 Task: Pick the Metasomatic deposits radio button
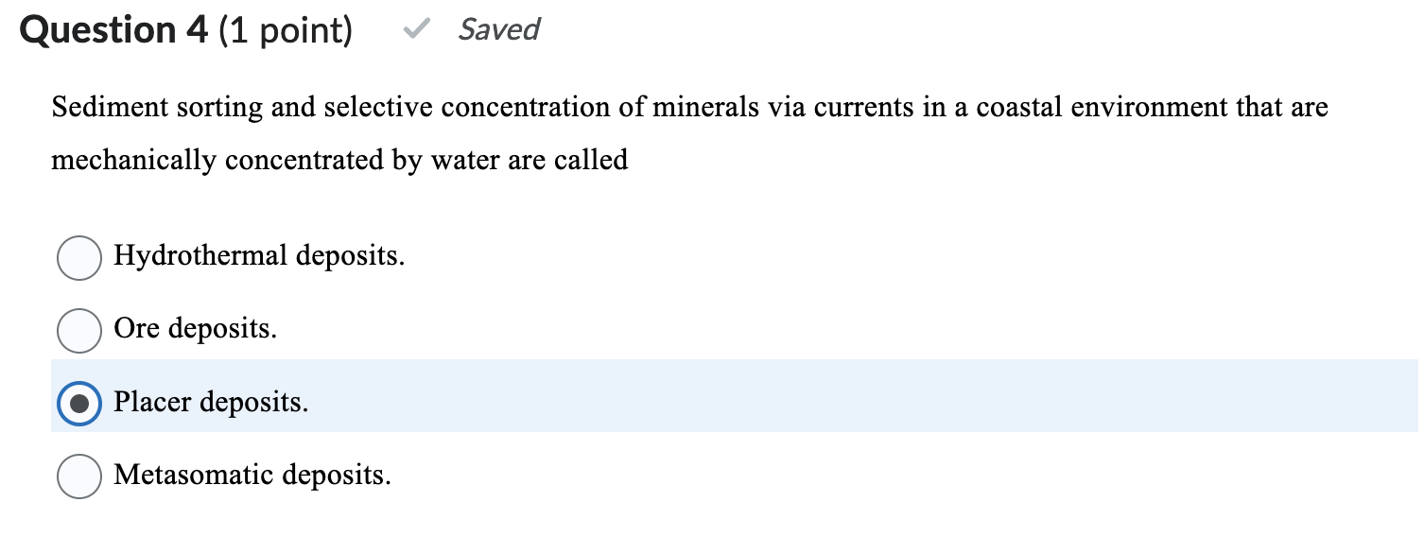pyautogui.click(x=79, y=476)
